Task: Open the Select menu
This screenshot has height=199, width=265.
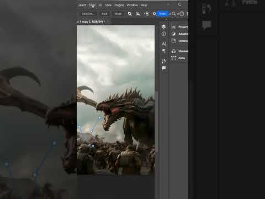Action: point(82,5)
